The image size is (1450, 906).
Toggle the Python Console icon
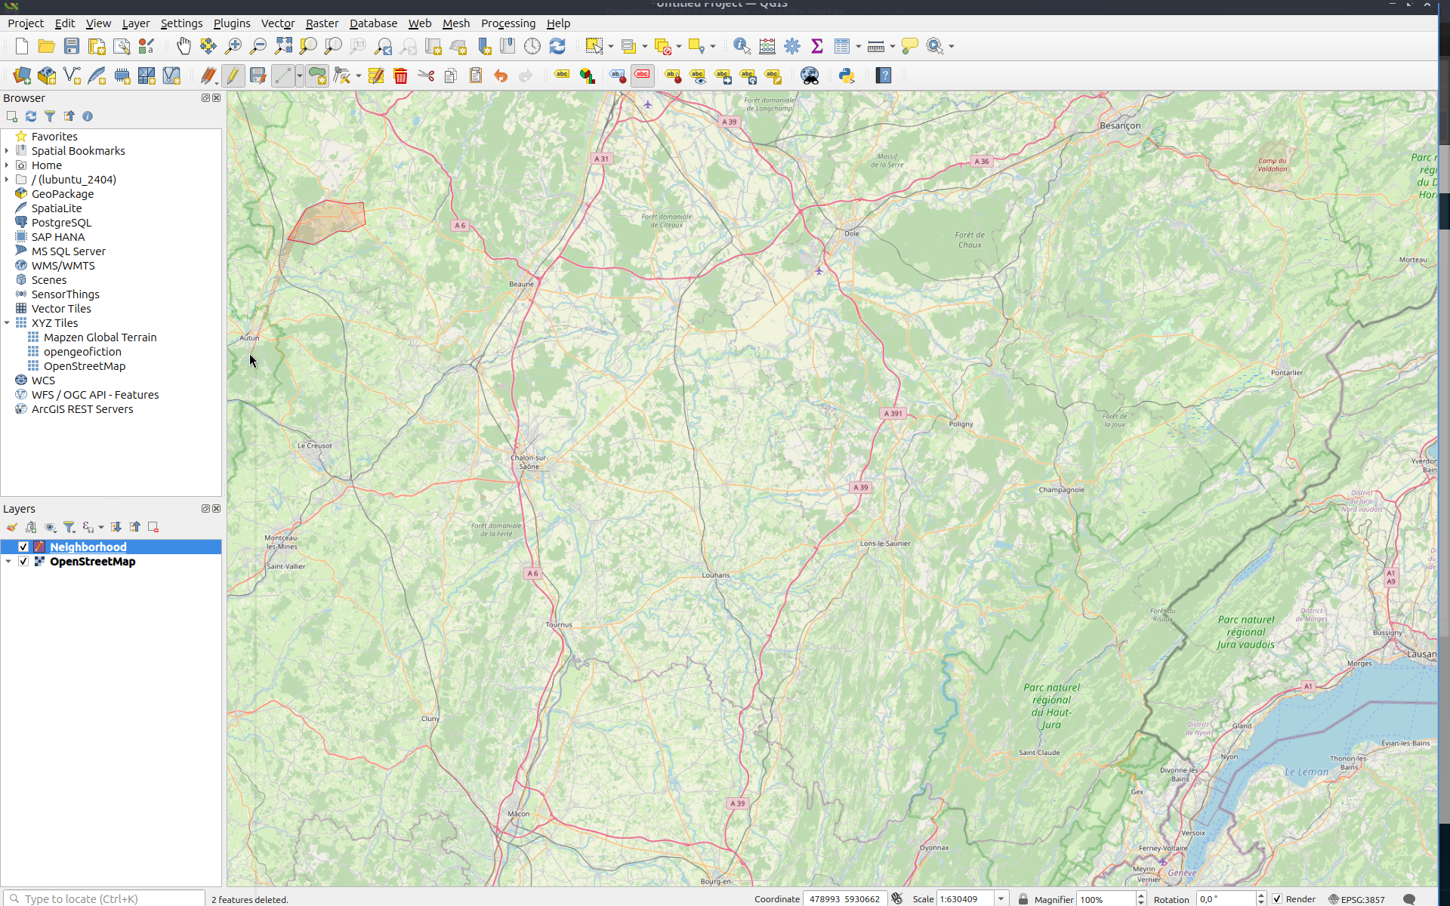coord(847,75)
